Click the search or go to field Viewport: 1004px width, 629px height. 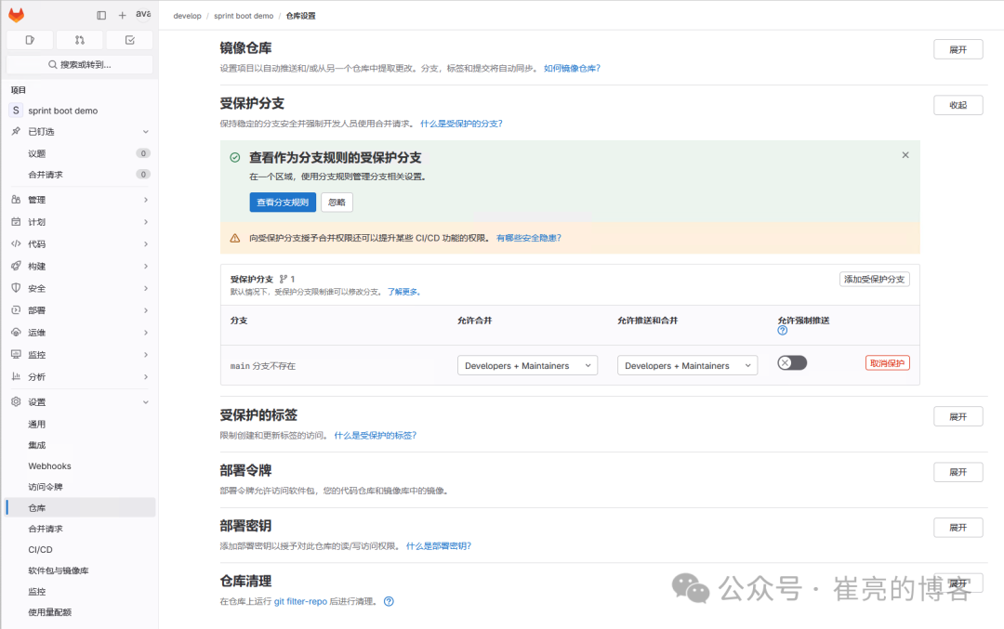[x=79, y=65]
